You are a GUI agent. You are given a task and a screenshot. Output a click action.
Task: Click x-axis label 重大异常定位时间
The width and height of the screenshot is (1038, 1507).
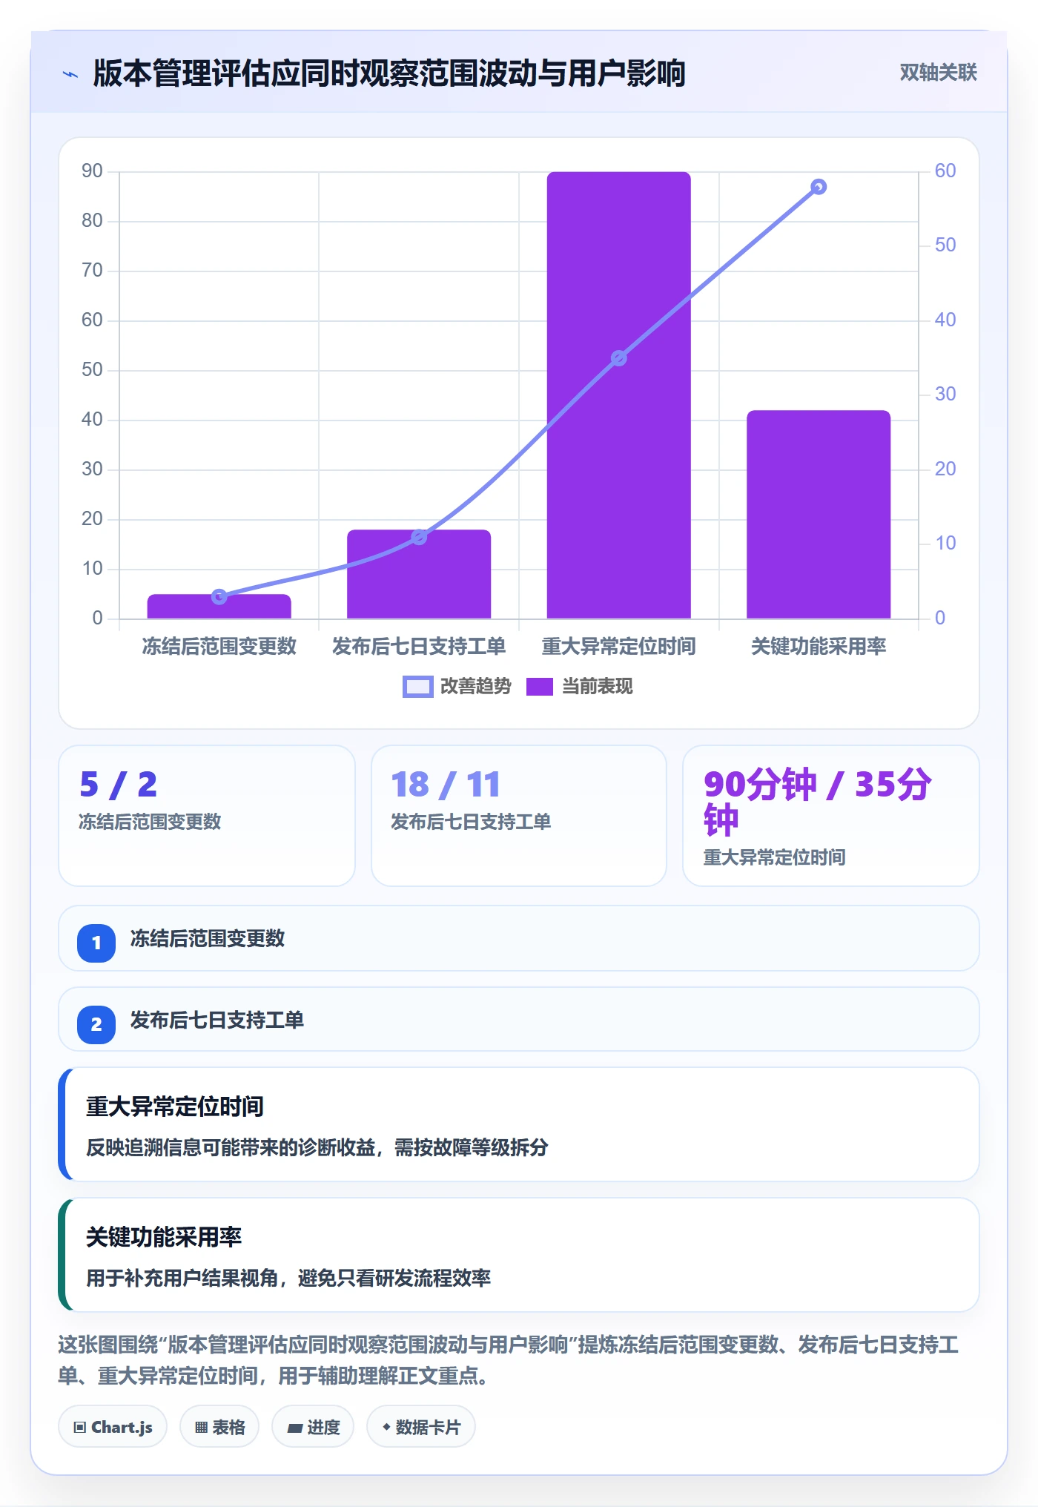619,647
